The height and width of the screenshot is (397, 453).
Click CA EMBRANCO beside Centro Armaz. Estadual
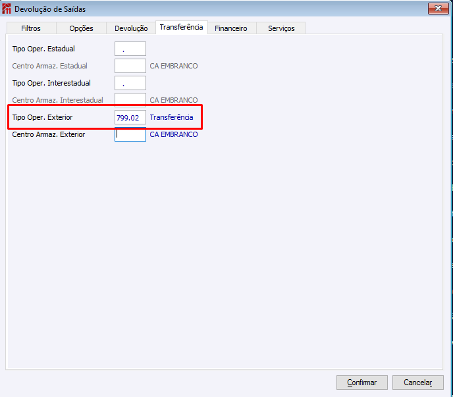coord(174,66)
